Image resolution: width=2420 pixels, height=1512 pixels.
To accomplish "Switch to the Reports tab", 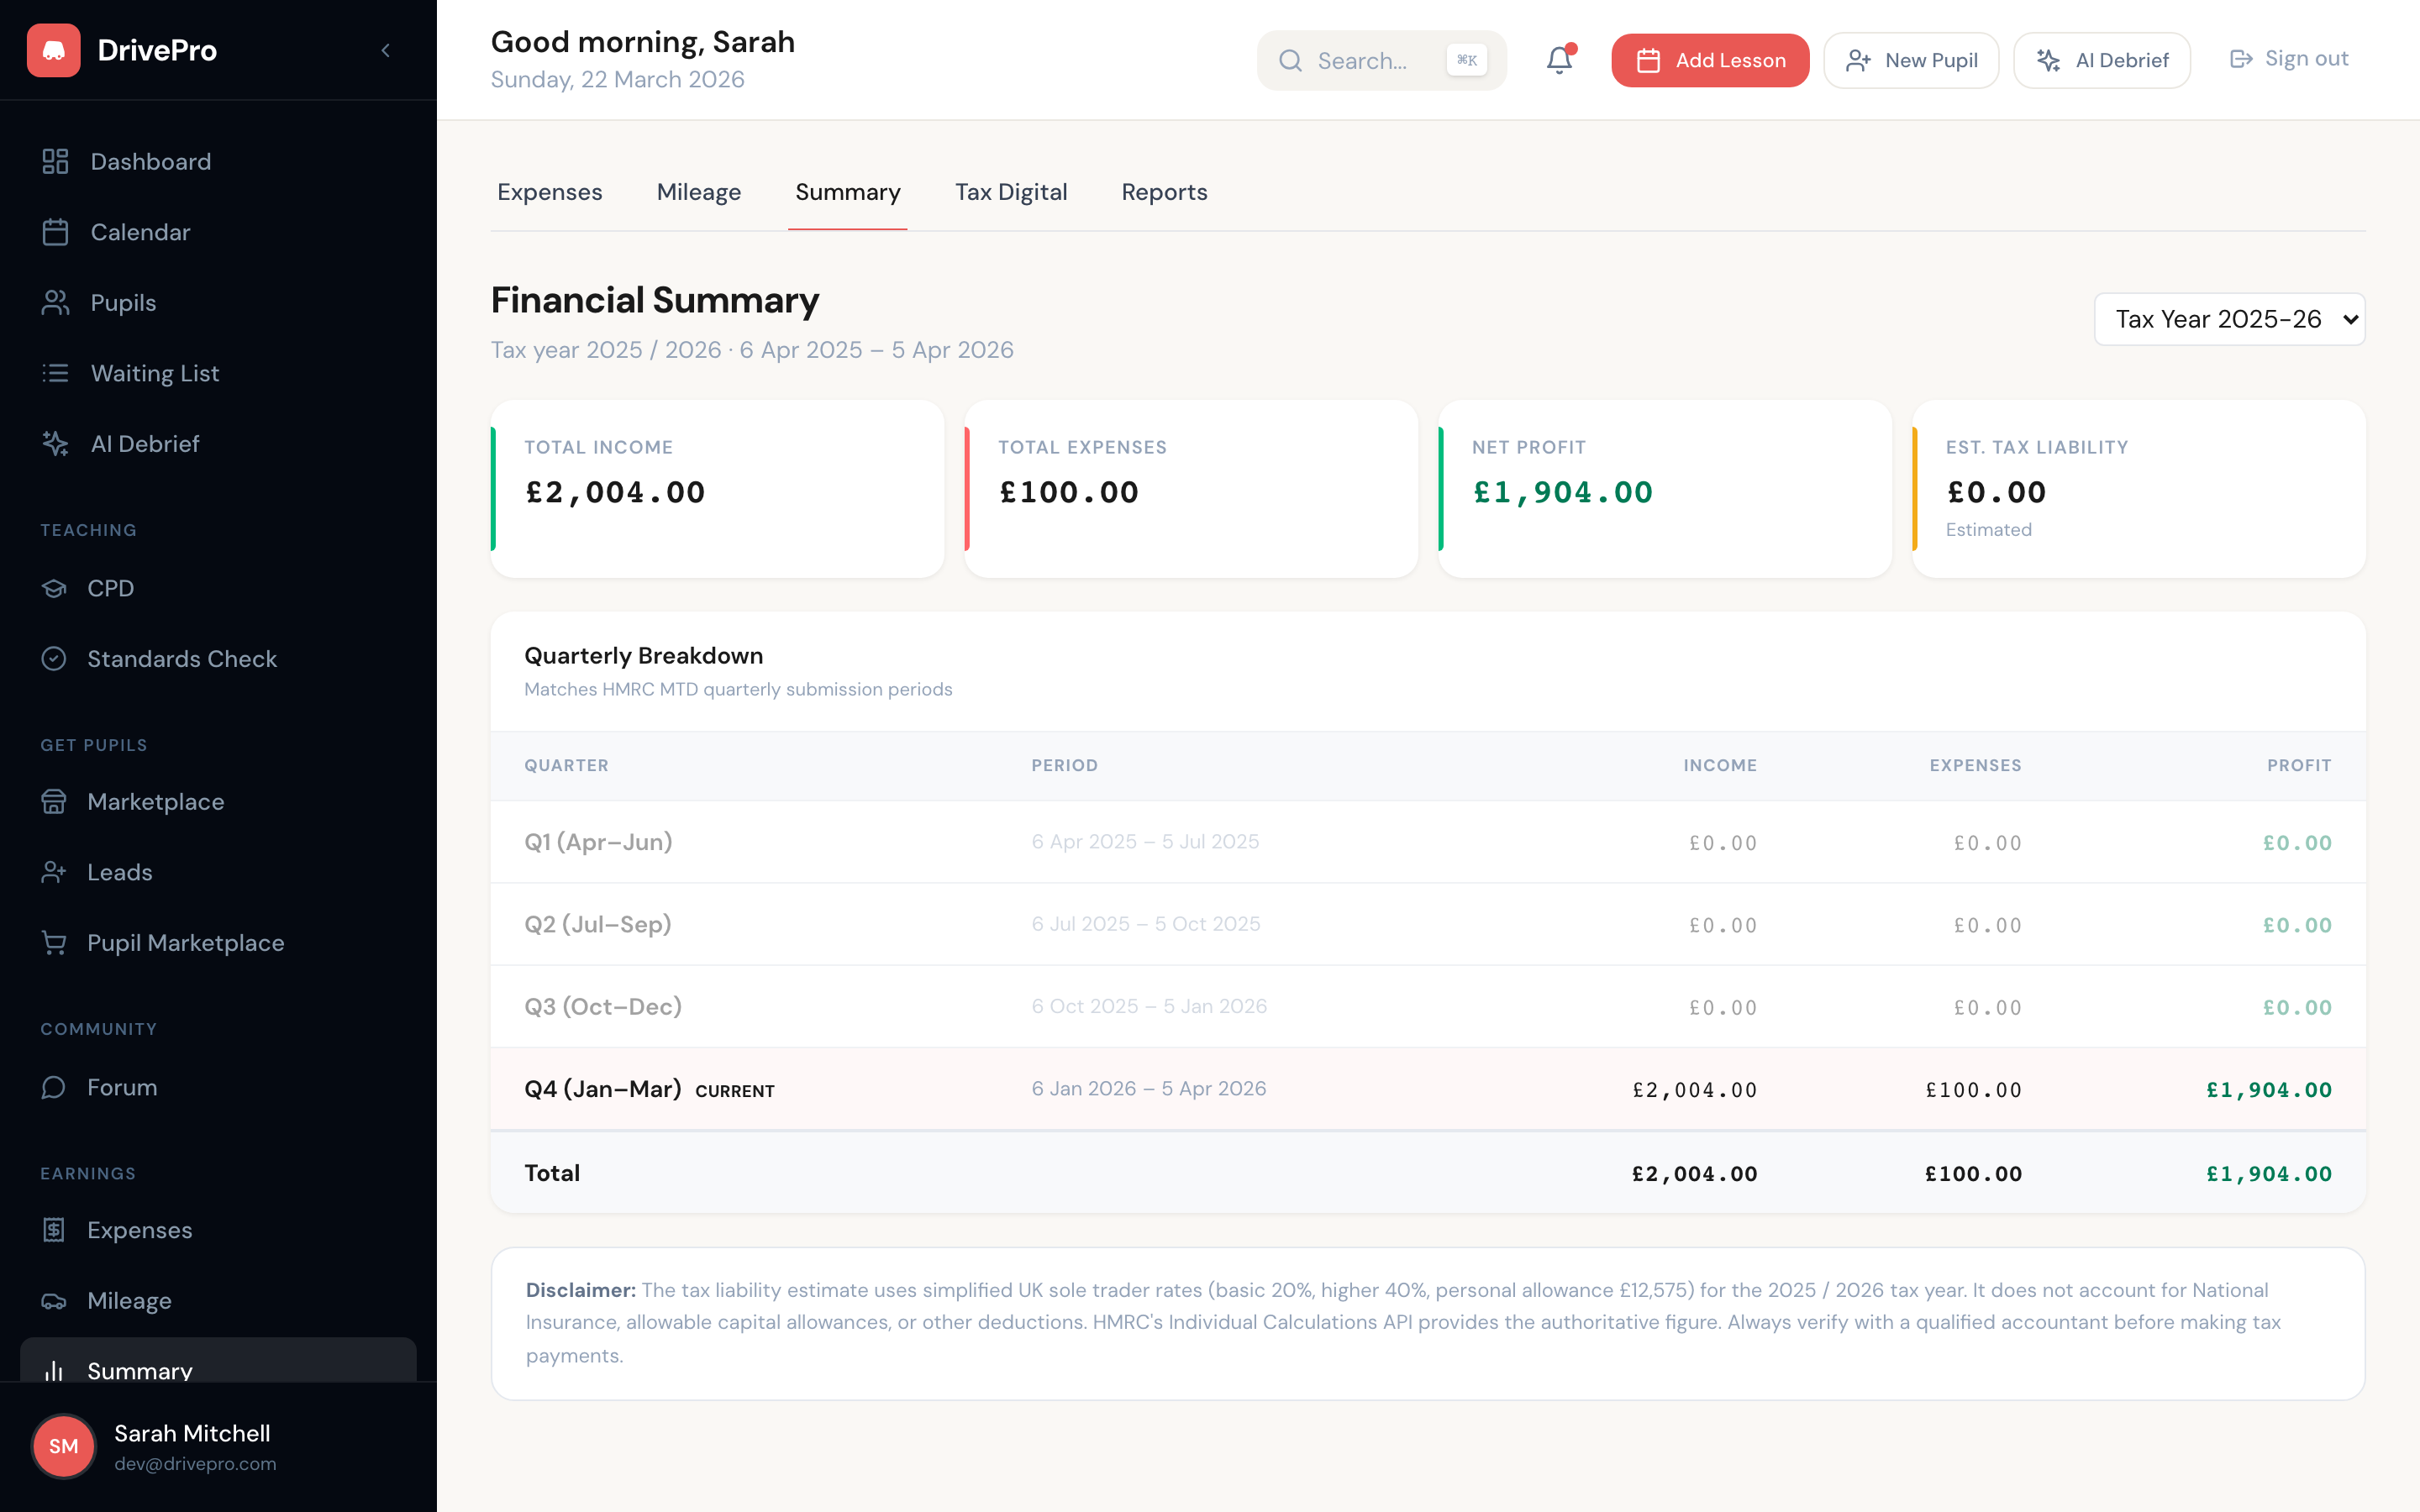I will (1164, 192).
